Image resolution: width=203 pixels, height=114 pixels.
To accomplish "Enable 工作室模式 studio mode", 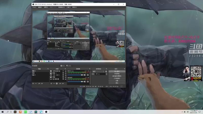I will pos(117,78).
